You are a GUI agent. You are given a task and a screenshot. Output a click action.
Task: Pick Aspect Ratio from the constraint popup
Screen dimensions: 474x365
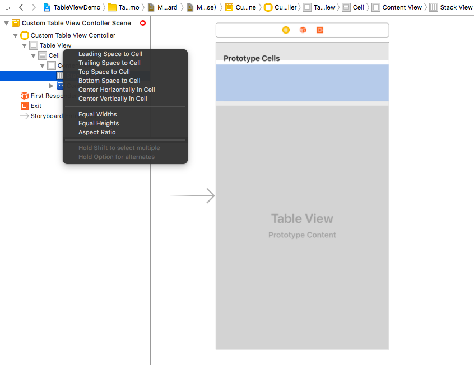coord(97,132)
